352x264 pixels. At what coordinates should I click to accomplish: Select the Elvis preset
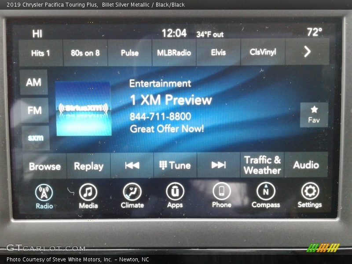coord(218,52)
